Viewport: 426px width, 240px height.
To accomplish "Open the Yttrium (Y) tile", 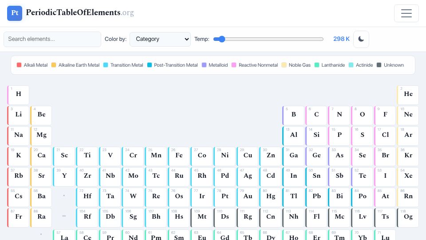I will tap(64, 177).
